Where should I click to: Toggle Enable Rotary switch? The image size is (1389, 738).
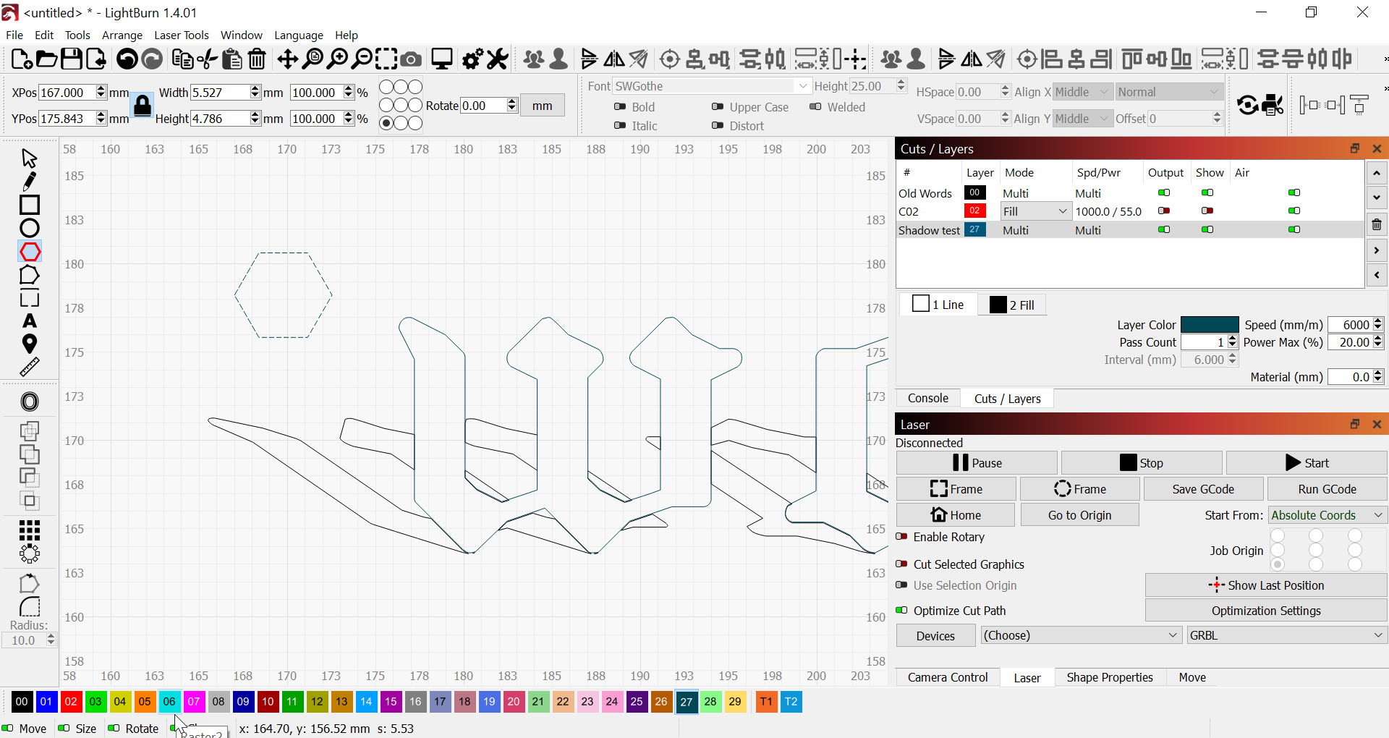(901, 537)
